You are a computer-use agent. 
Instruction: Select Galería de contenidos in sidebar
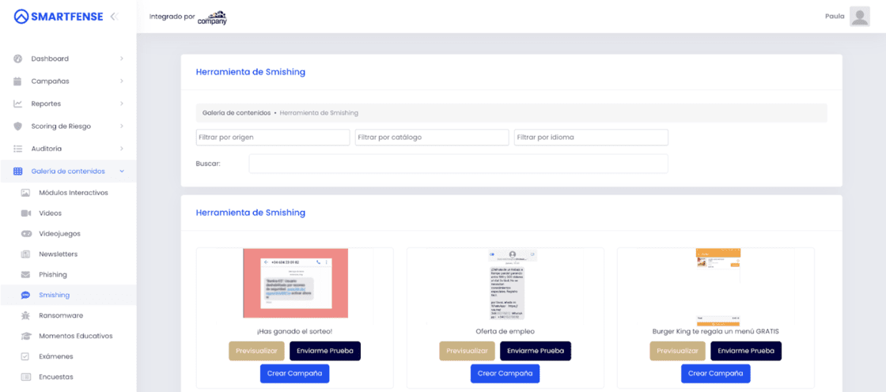tap(68, 171)
